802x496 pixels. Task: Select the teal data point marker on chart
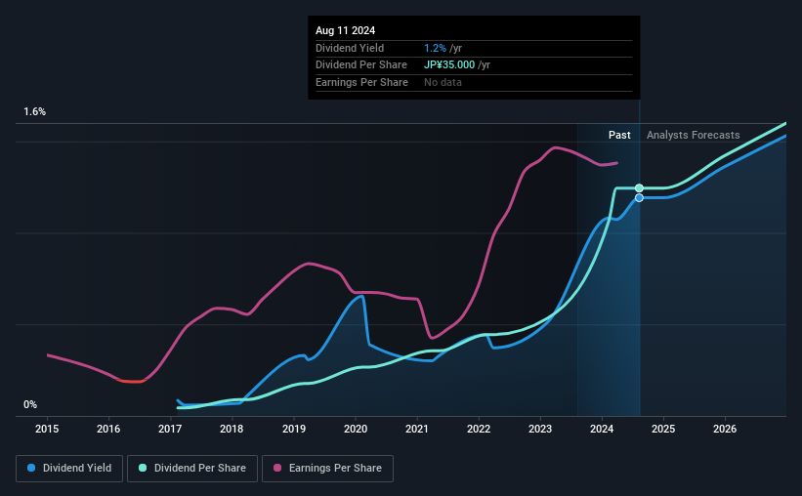(x=639, y=188)
